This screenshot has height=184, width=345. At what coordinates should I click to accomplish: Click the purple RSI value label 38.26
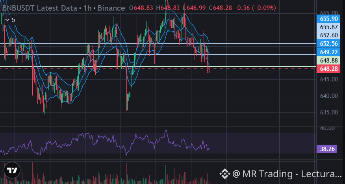tap(327, 149)
